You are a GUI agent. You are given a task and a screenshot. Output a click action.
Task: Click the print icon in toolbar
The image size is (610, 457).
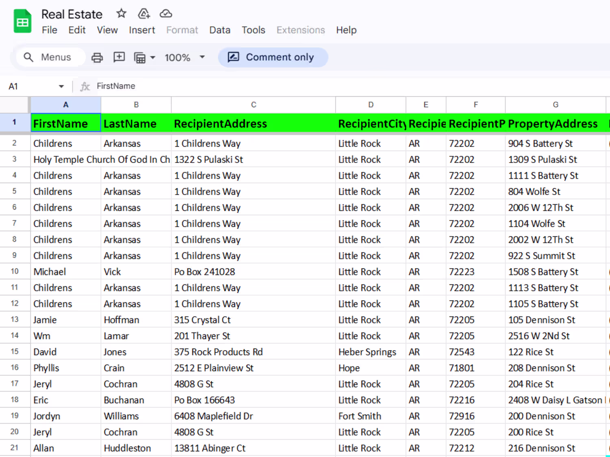click(97, 58)
